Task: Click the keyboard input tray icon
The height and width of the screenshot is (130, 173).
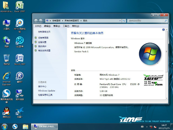Action: (142, 126)
